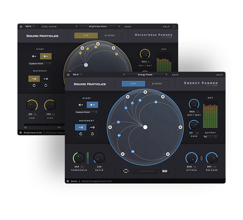Open Help in Energy Panner
The image size is (243, 220).
(x=219, y=75)
